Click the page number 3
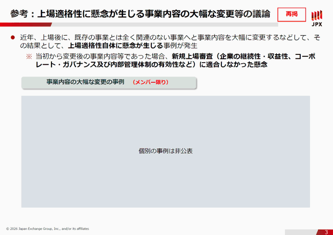The height and width of the screenshot is (235, 333). 327,232
